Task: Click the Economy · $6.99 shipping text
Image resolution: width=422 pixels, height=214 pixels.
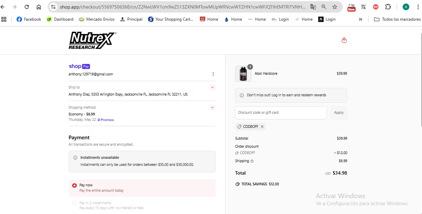Action: click(x=82, y=114)
